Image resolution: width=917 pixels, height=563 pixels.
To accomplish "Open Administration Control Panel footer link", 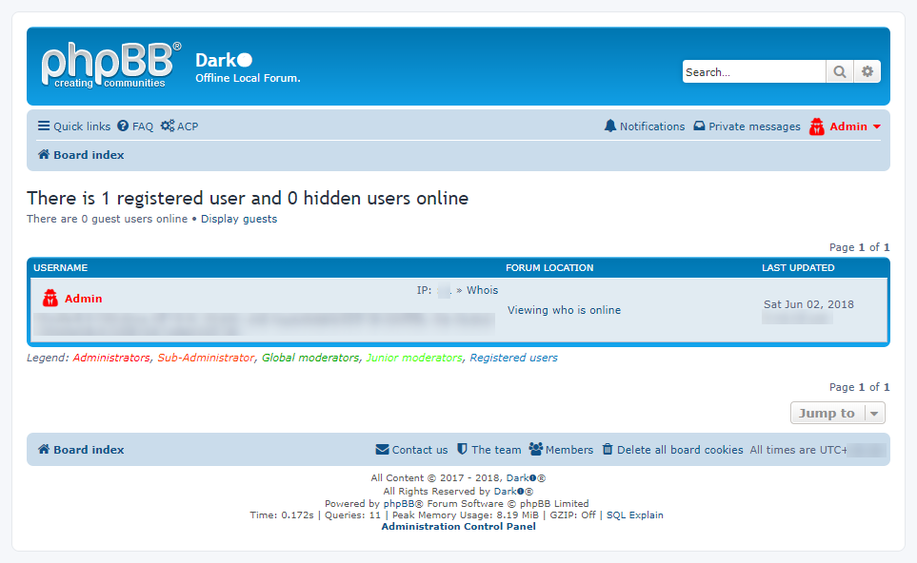I will click(458, 527).
